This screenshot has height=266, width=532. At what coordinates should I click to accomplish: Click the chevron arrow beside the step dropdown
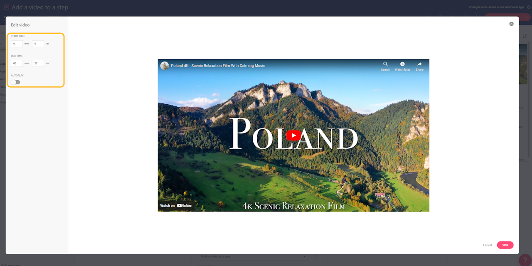click(x=317, y=256)
